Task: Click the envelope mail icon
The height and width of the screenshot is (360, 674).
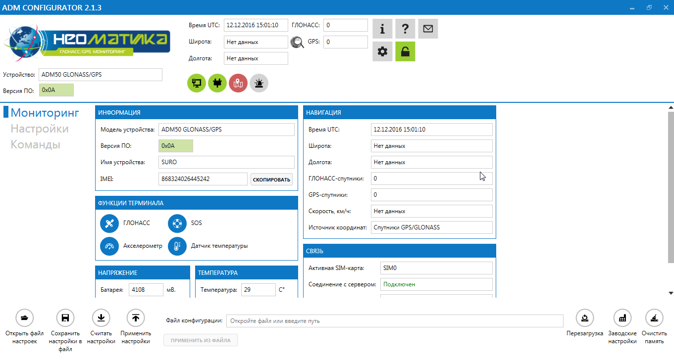Action: (x=428, y=29)
